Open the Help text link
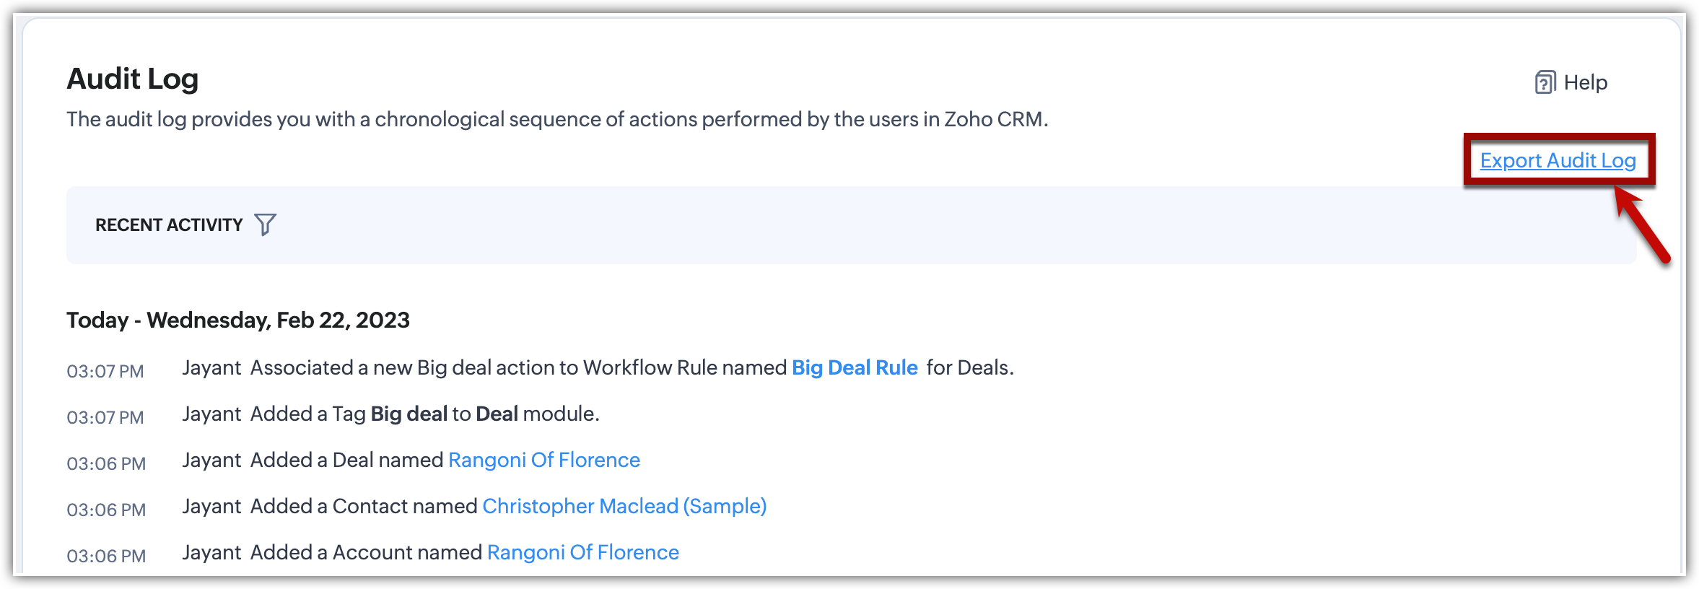 point(1585,83)
